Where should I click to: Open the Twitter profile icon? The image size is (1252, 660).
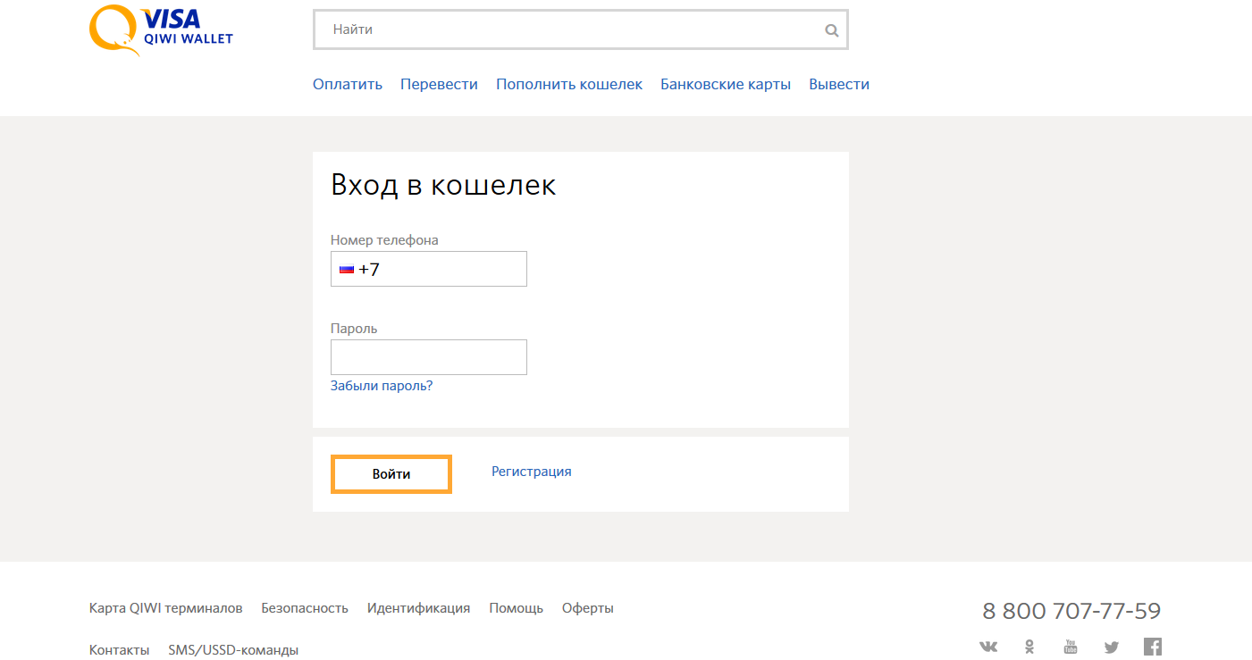(1111, 647)
